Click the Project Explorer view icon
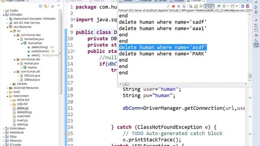 tap(3, 1)
